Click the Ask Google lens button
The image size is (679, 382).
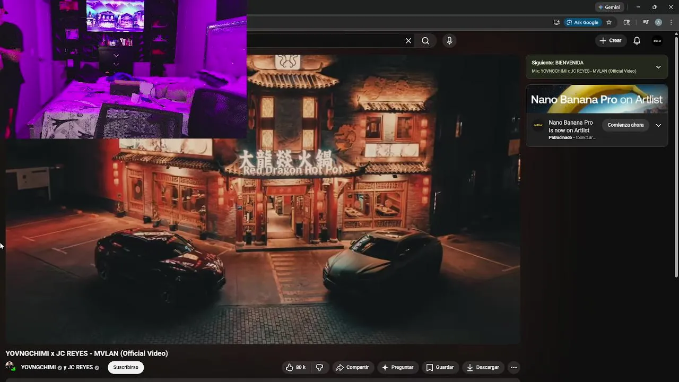582,22
